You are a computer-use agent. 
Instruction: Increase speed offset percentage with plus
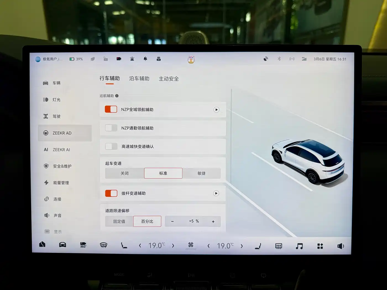213,222
